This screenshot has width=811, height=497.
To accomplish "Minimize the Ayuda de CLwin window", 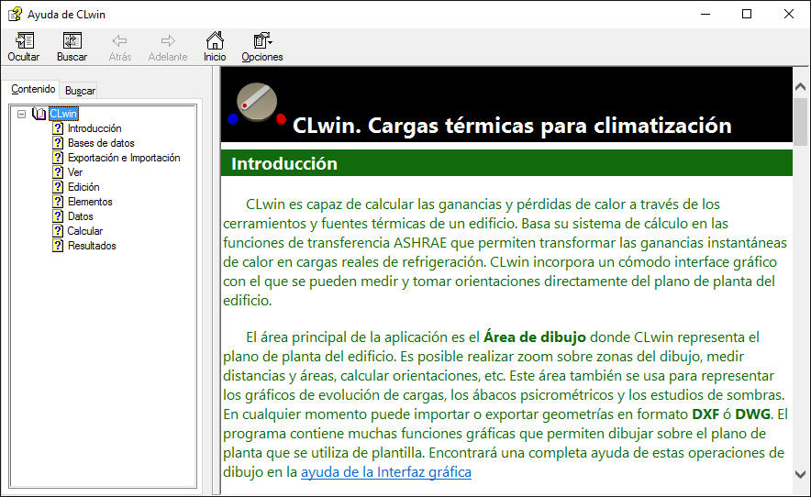I will click(705, 14).
